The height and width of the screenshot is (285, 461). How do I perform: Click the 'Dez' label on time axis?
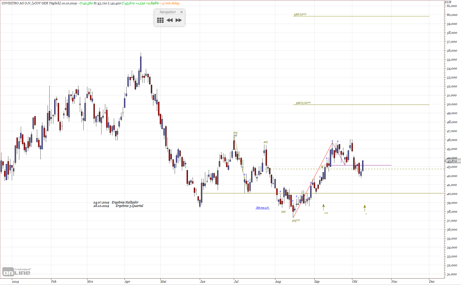coord(432,282)
